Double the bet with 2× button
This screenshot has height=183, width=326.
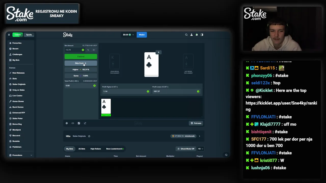pyautogui.click(x=94, y=50)
